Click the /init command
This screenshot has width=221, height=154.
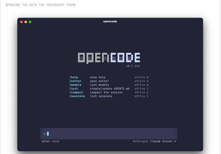[x=74, y=89]
